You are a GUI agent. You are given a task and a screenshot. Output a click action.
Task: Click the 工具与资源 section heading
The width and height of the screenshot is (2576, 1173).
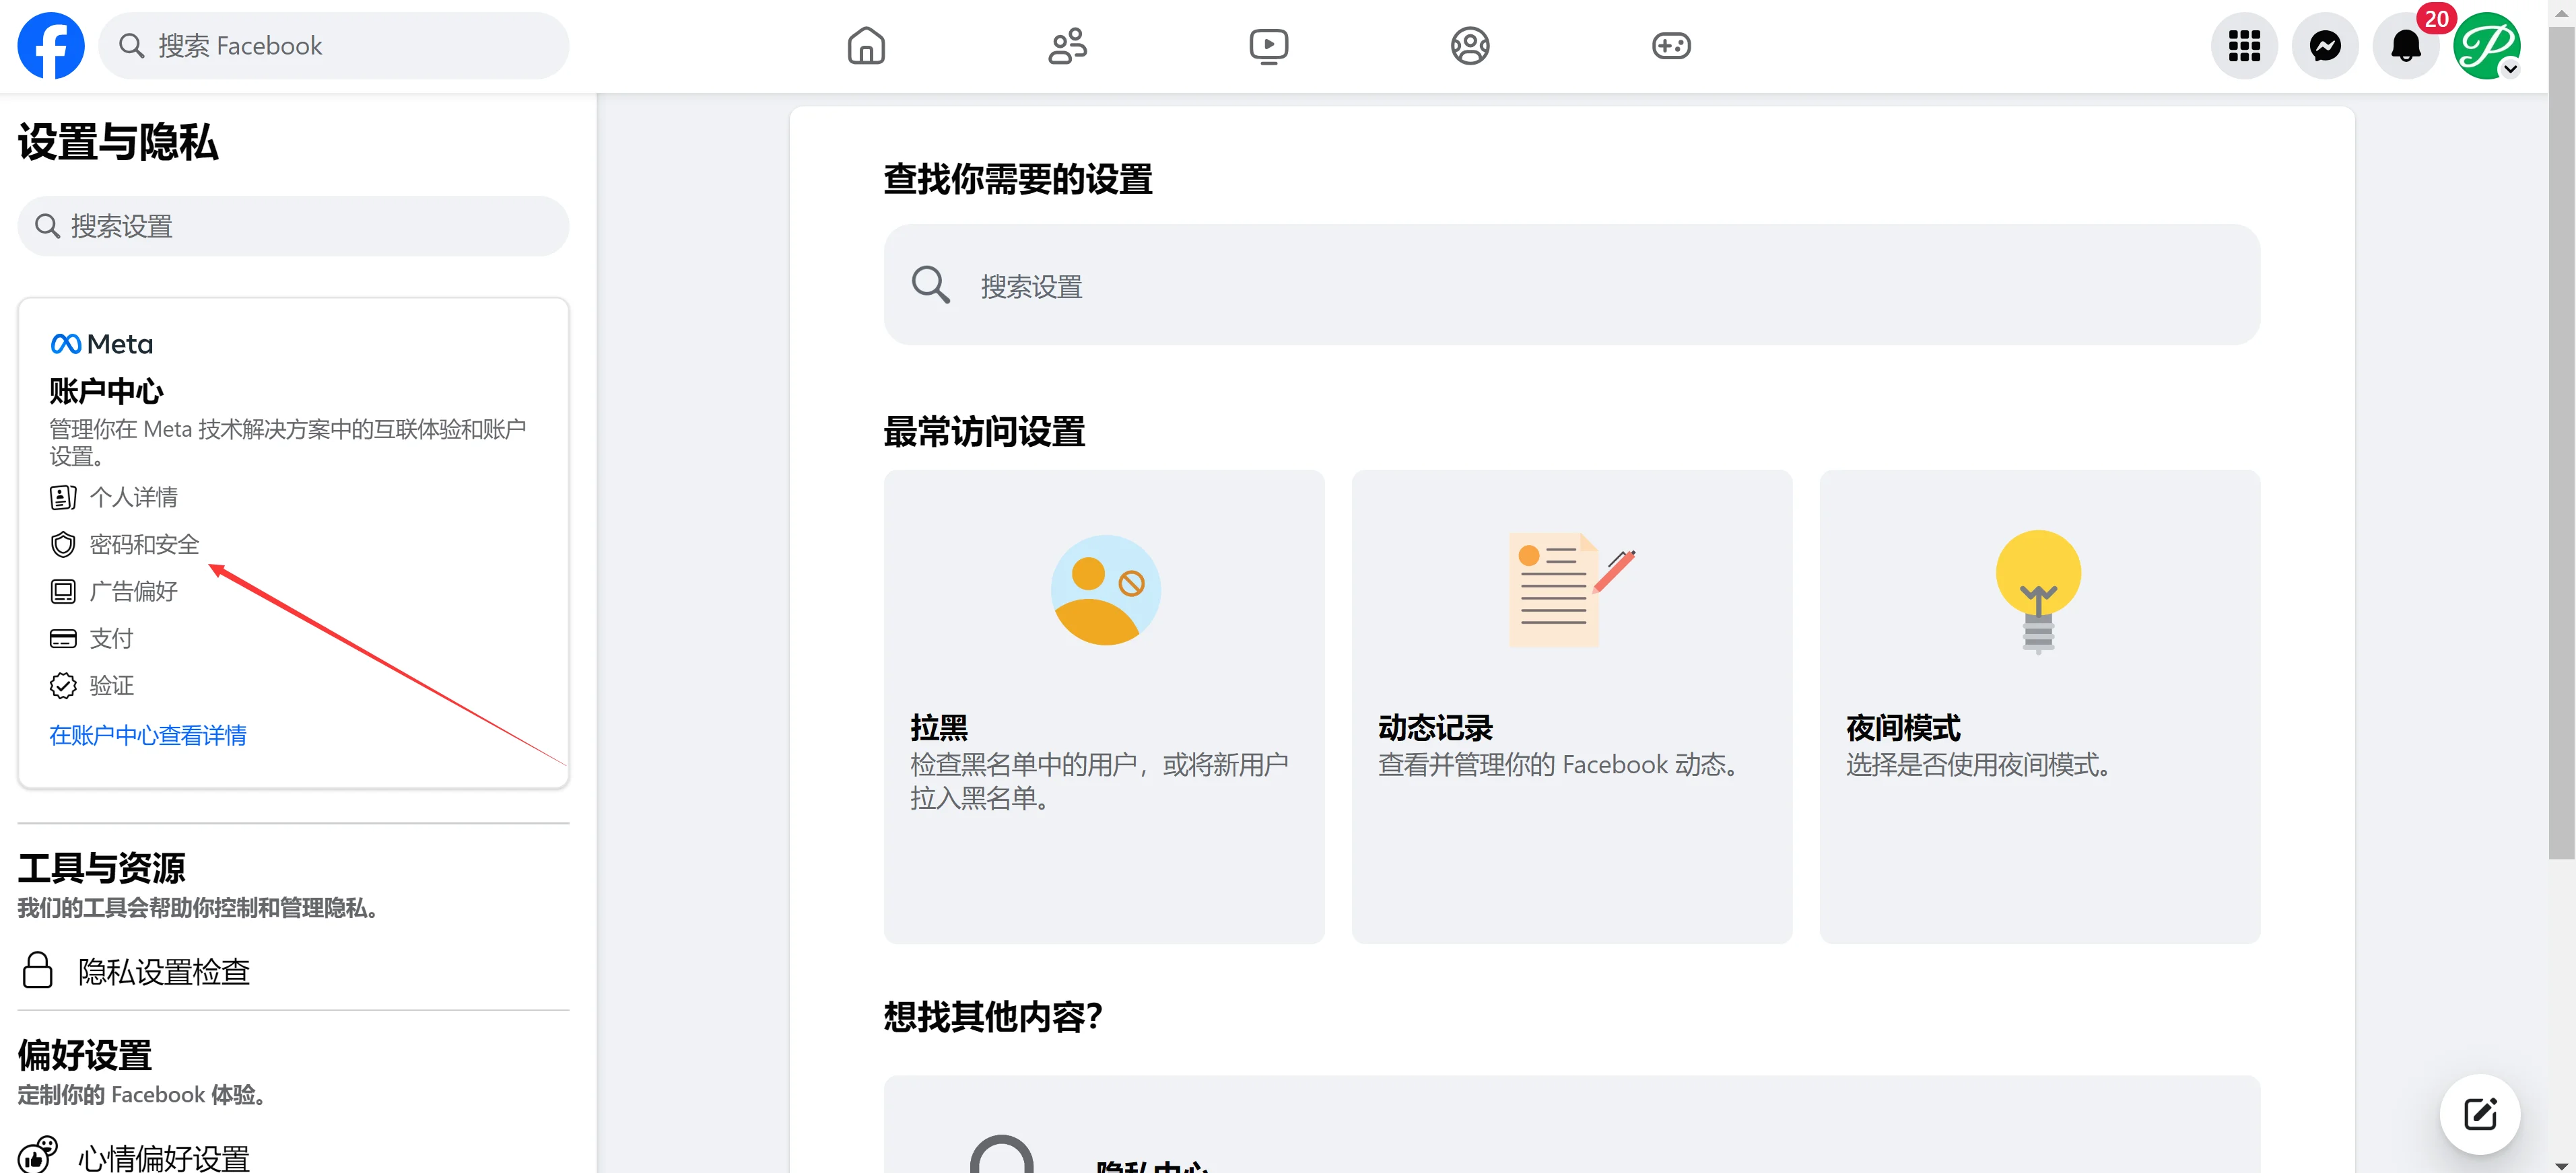click(x=101, y=867)
